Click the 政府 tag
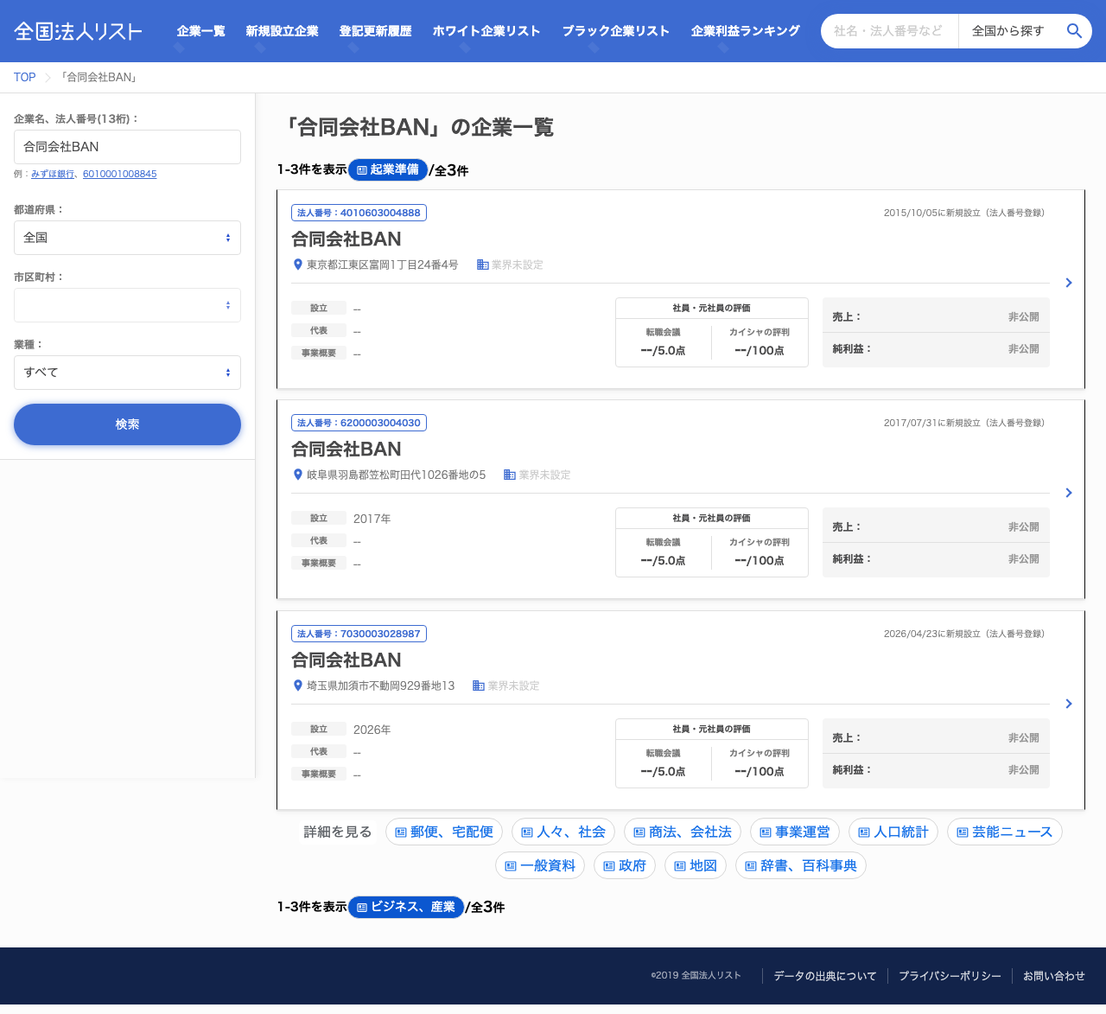The height and width of the screenshot is (1014, 1106). tap(625, 865)
